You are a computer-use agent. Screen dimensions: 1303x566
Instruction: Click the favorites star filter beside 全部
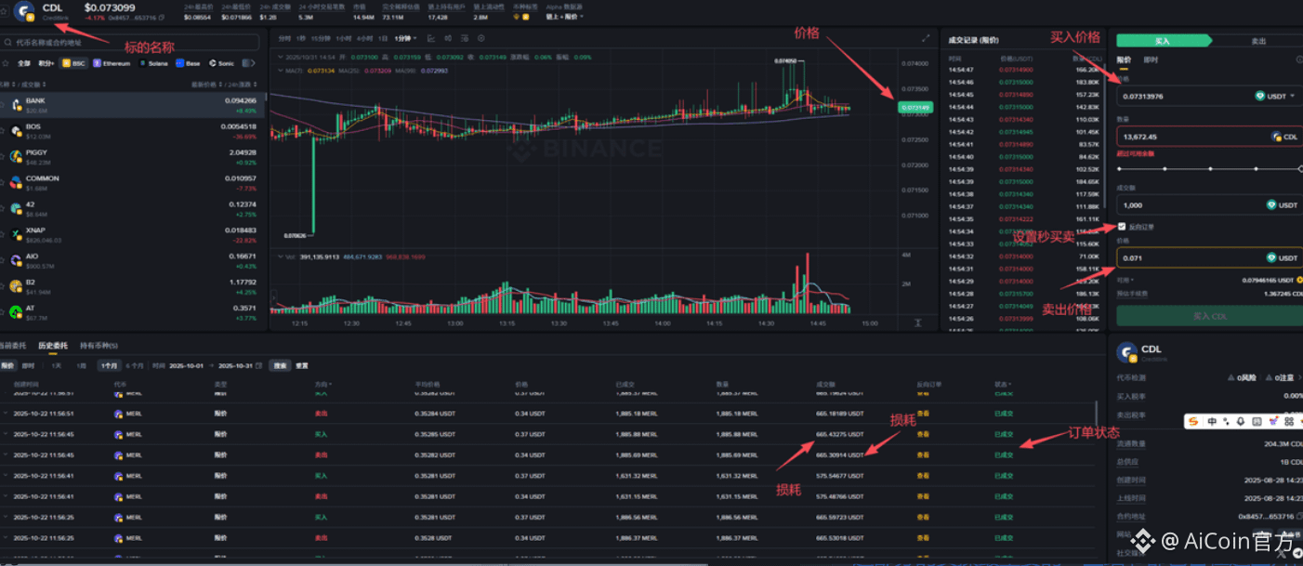pos(6,63)
